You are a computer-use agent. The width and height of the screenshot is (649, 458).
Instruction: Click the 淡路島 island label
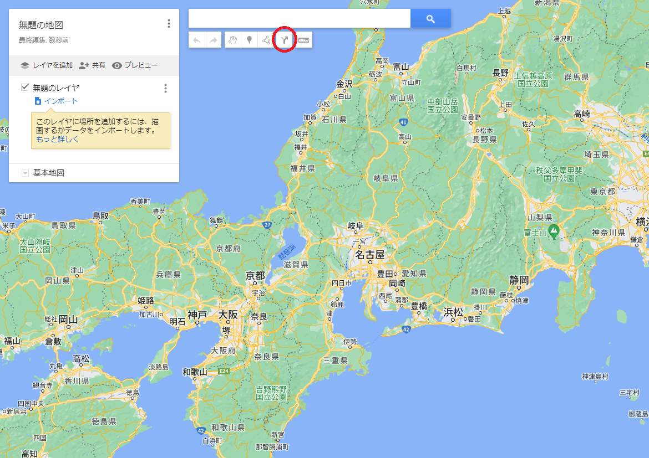click(x=159, y=367)
